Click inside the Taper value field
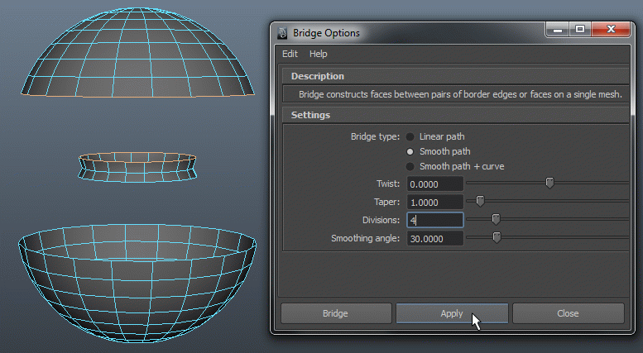Image resolution: width=643 pixels, height=353 pixels. coord(434,202)
